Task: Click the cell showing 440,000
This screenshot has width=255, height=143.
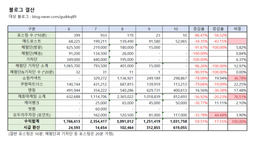Action: click(96, 60)
